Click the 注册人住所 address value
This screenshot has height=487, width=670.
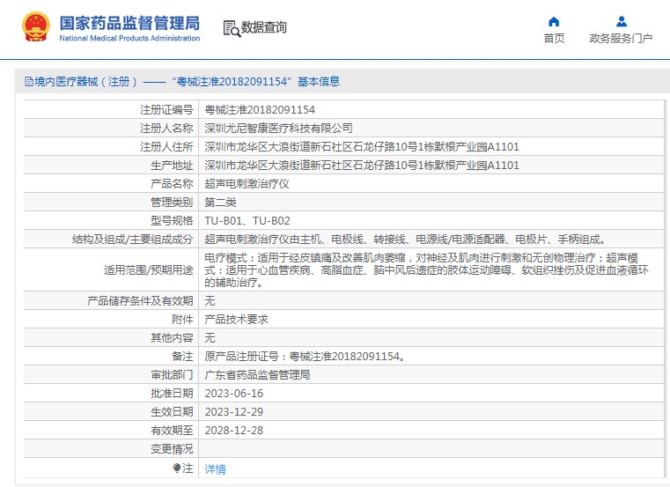pos(362,147)
